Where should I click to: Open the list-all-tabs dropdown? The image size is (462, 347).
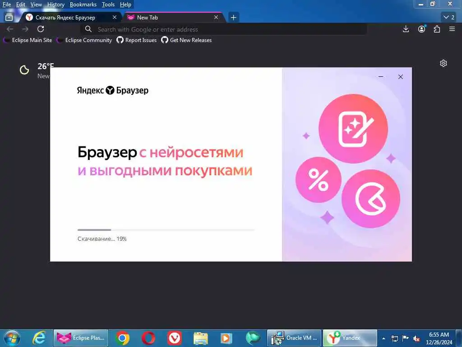click(x=449, y=18)
